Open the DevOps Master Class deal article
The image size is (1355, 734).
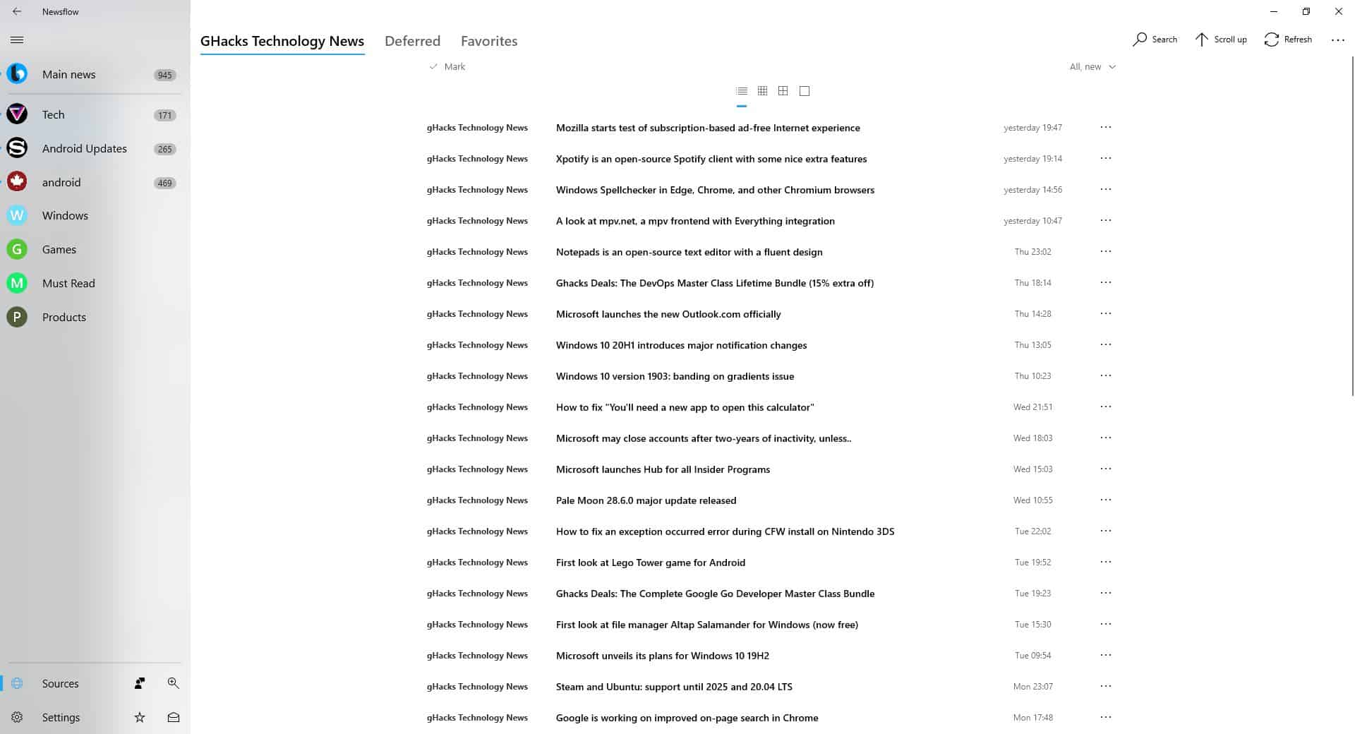pyautogui.click(x=714, y=283)
